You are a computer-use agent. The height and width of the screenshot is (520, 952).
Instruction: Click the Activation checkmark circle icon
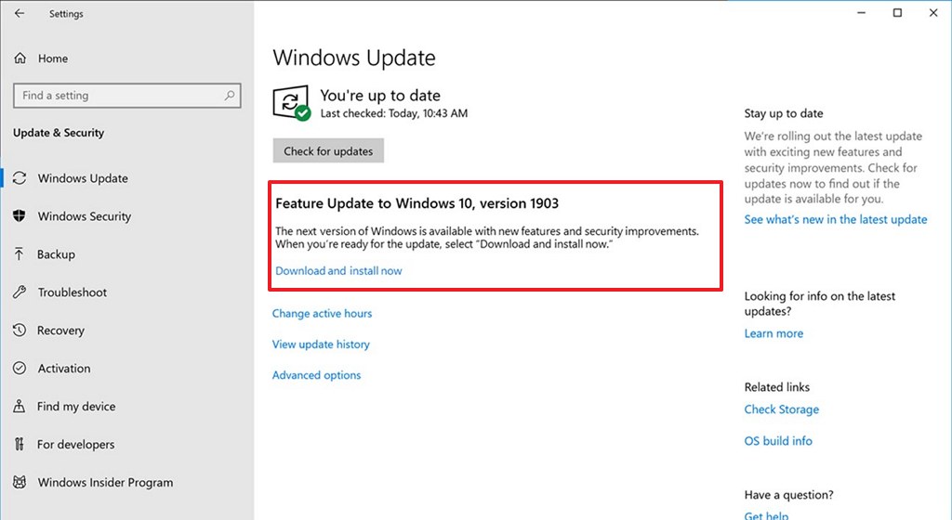click(x=20, y=368)
